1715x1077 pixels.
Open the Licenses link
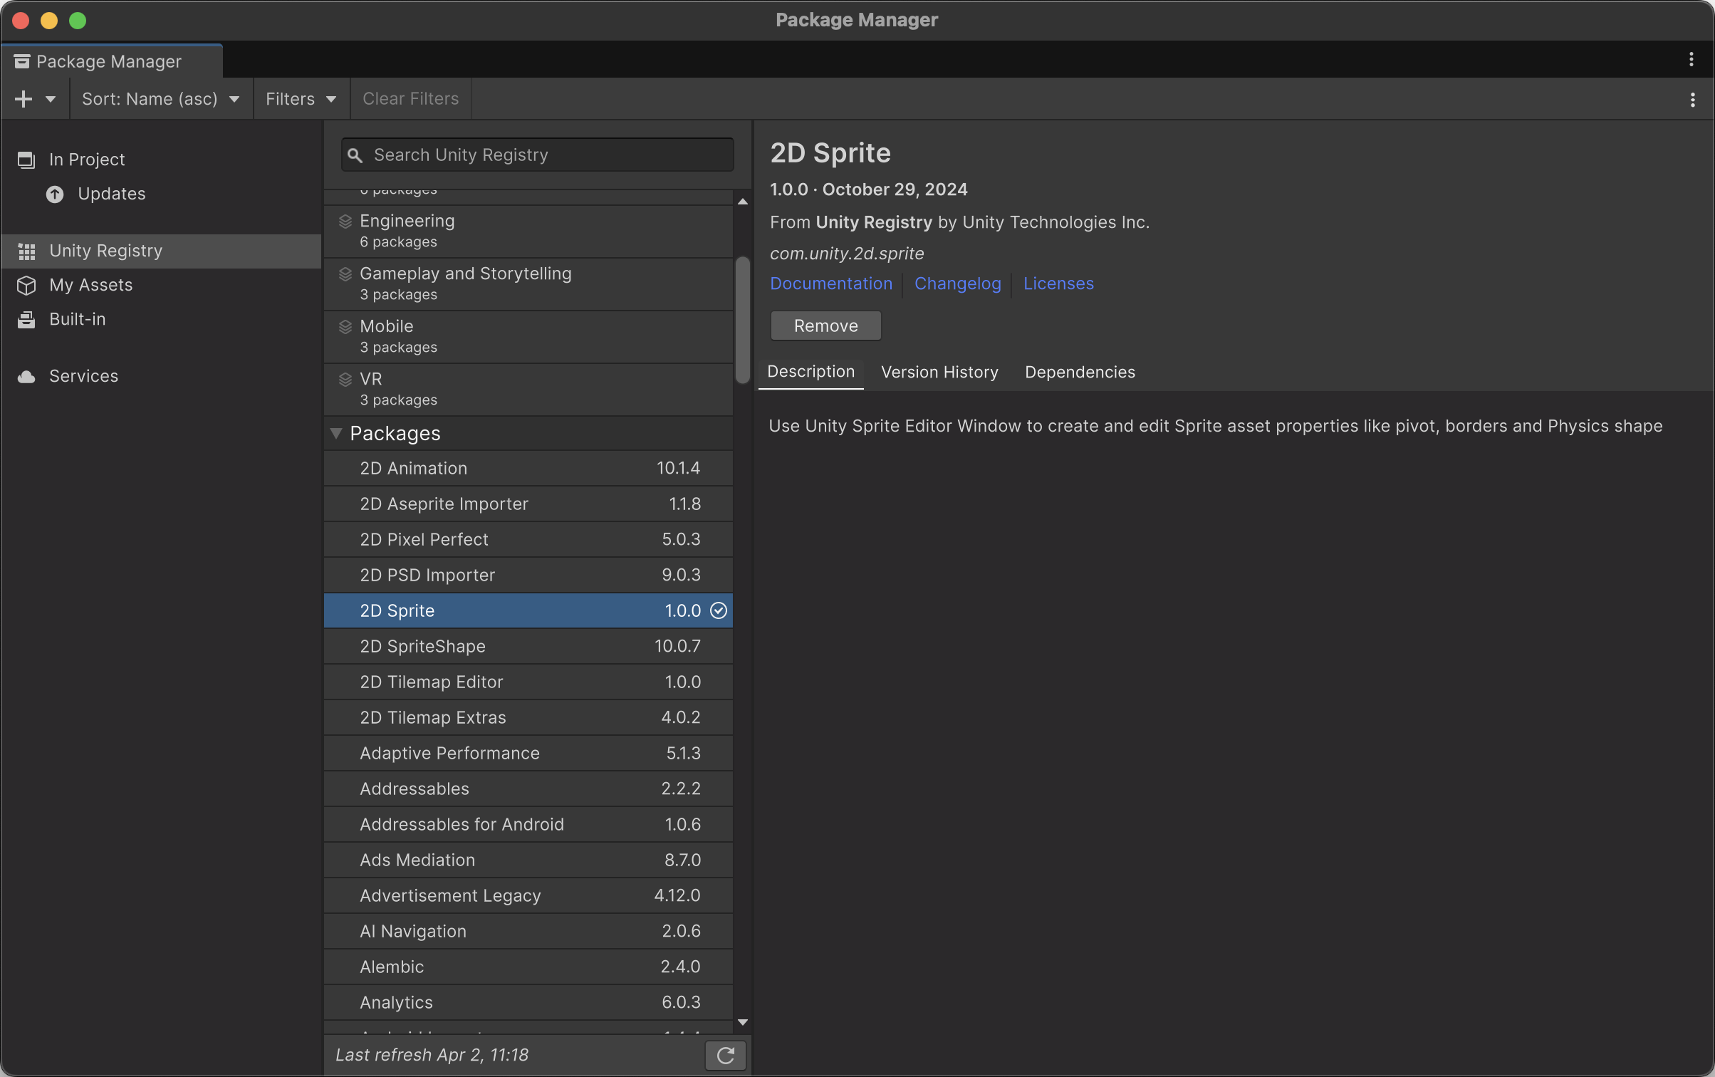click(x=1058, y=283)
